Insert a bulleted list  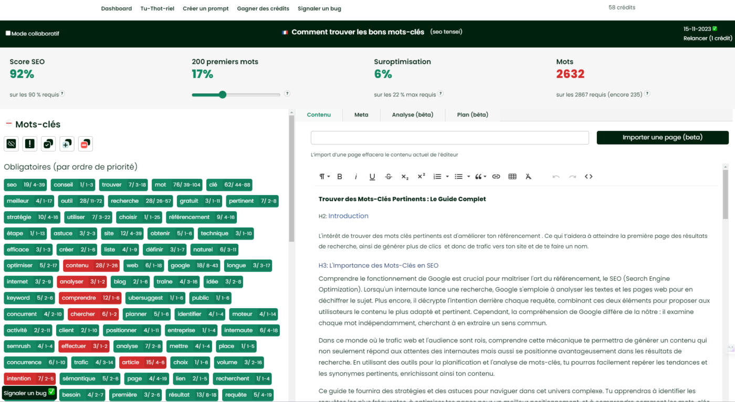point(458,177)
